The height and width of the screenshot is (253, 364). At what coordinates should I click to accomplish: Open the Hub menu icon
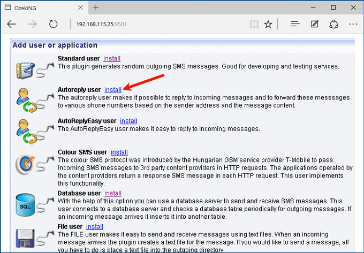point(295,25)
